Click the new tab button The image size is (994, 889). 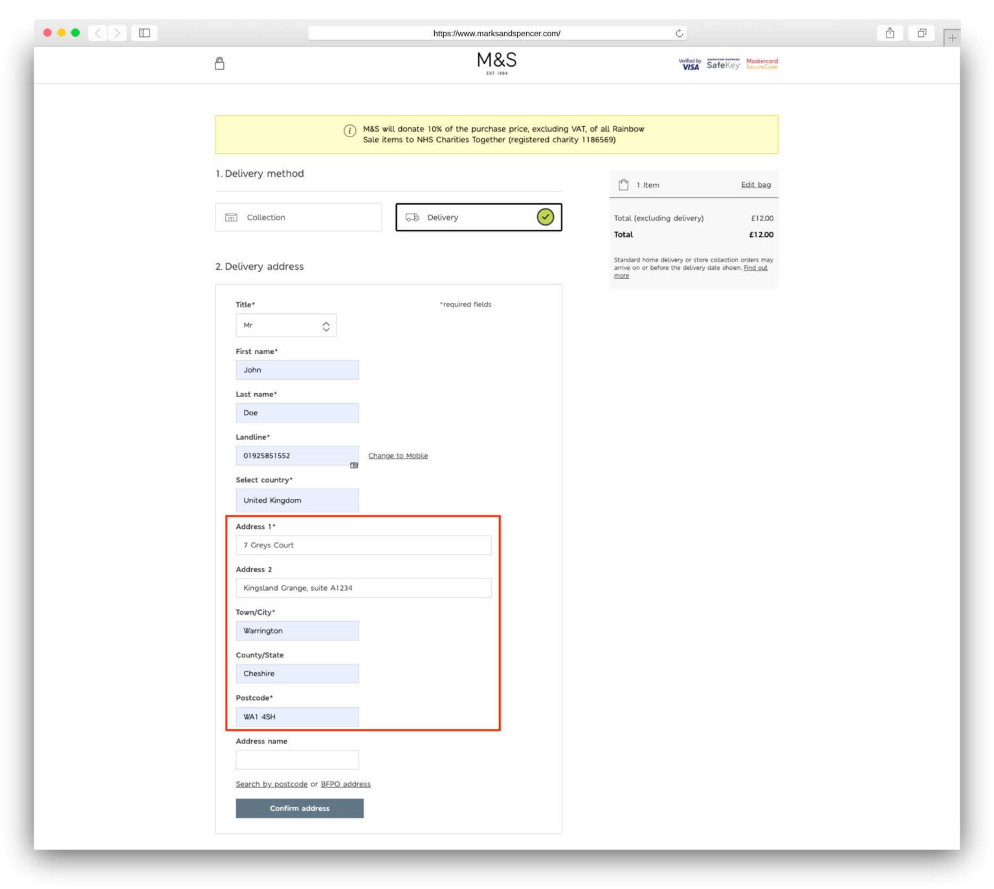tap(952, 38)
